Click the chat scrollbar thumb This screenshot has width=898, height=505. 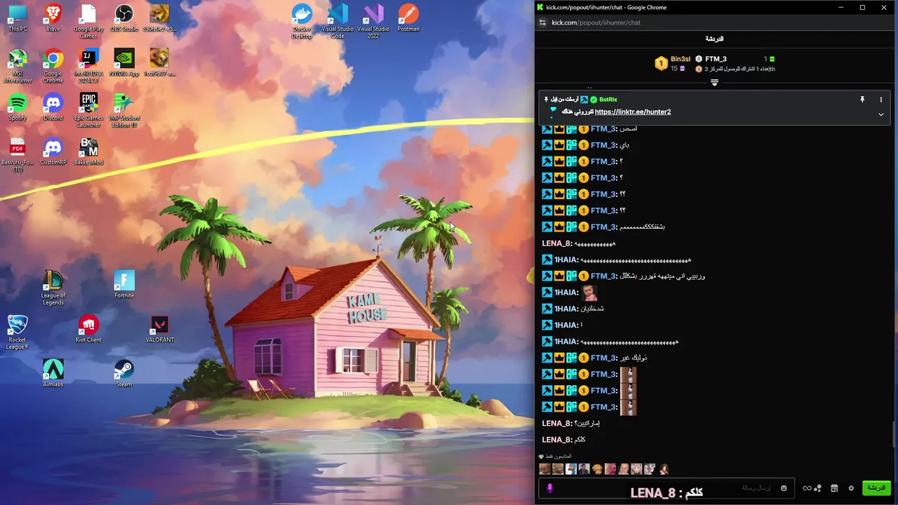tap(894, 435)
